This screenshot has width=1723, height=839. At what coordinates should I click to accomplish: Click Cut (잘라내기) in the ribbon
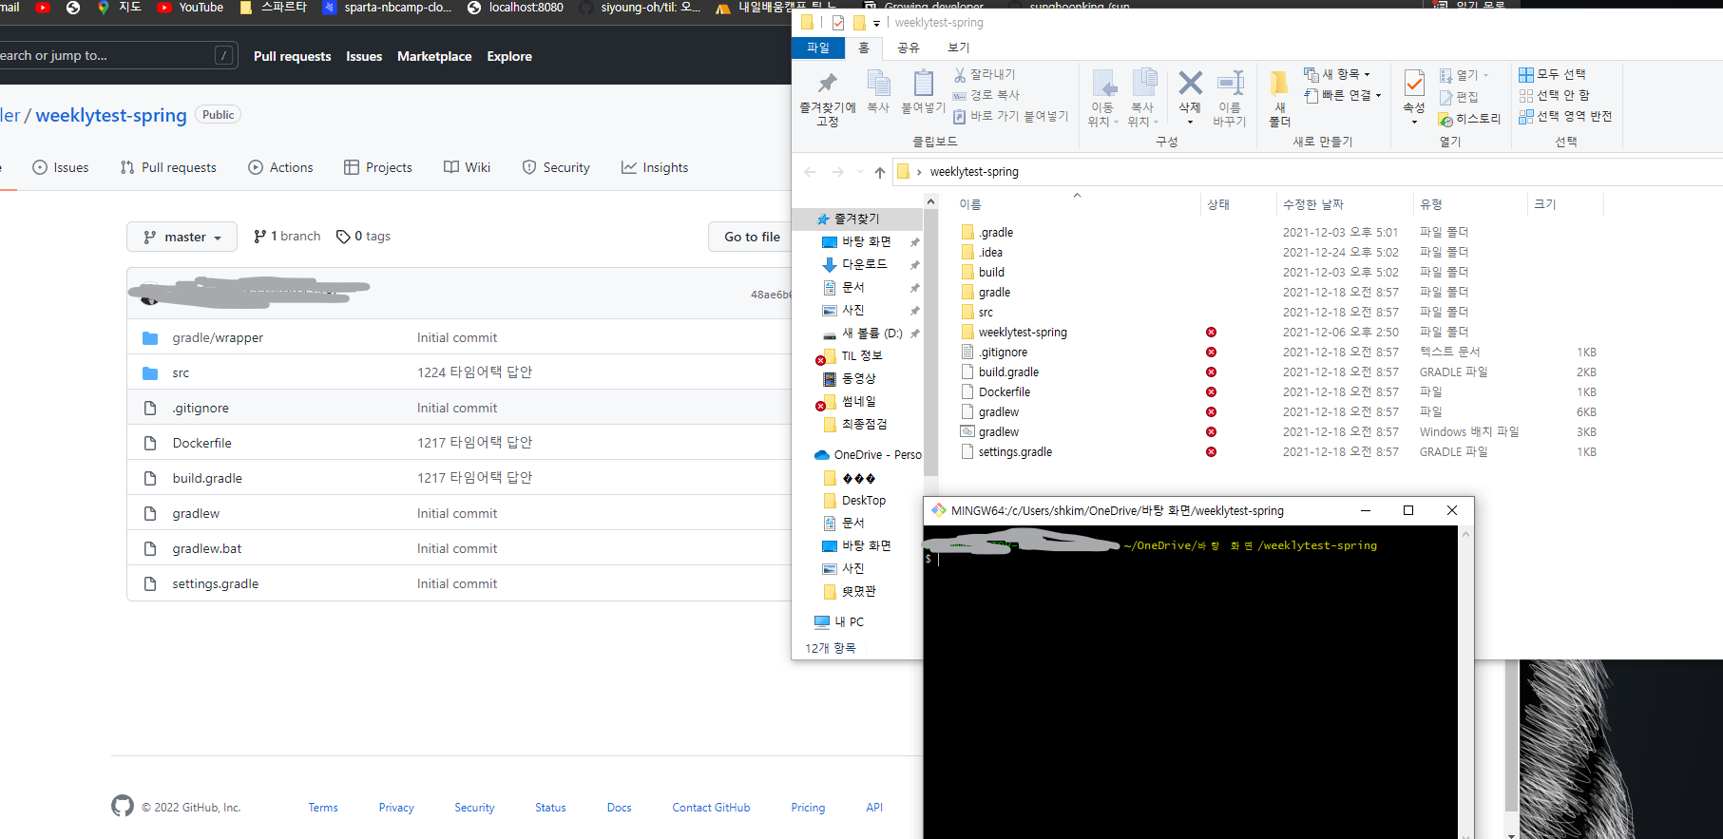(x=985, y=74)
